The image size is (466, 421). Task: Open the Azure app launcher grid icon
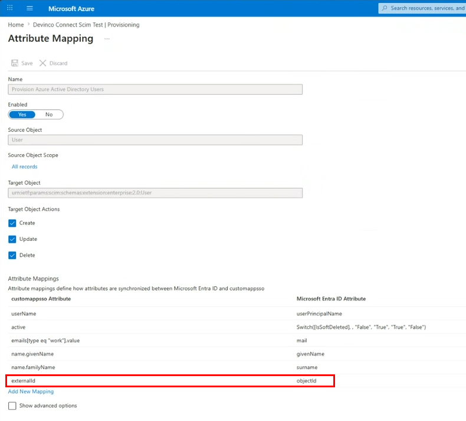click(x=10, y=8)
